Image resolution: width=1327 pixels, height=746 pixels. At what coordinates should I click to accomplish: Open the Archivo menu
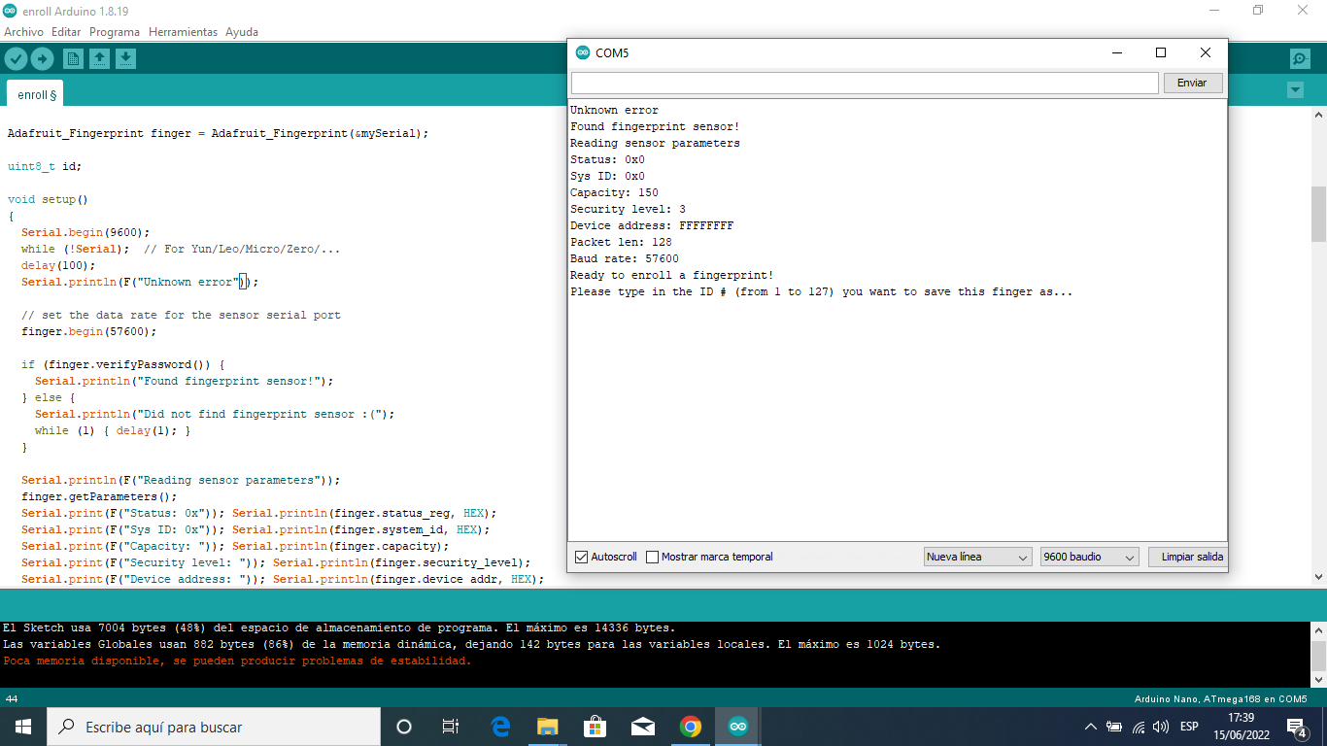(24, 32)
